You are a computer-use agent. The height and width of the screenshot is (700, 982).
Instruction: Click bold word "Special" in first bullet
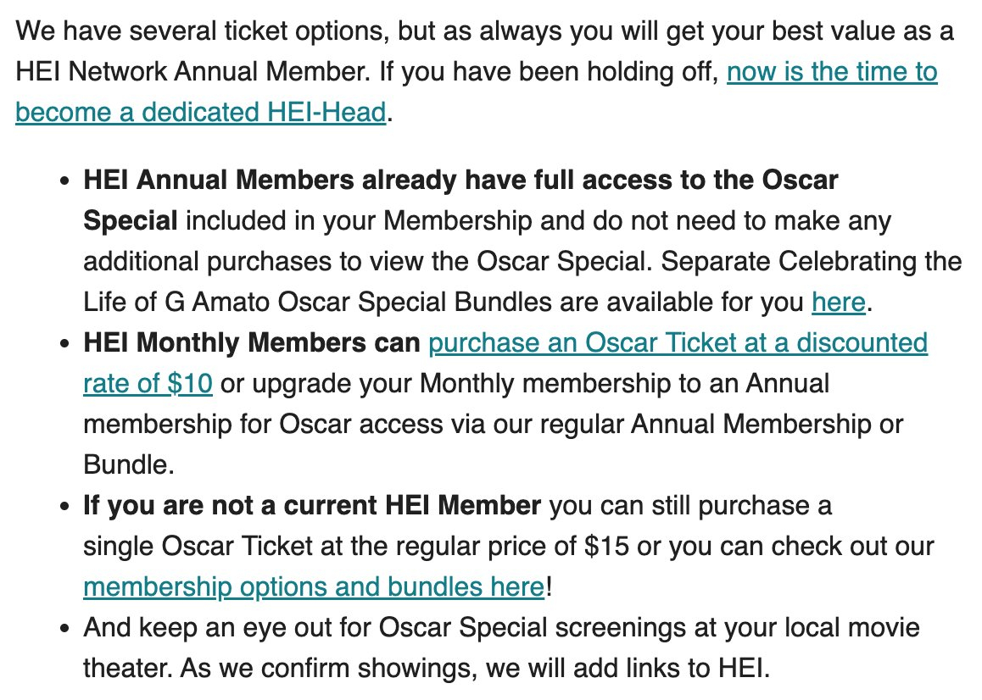(x=130, y=221)
